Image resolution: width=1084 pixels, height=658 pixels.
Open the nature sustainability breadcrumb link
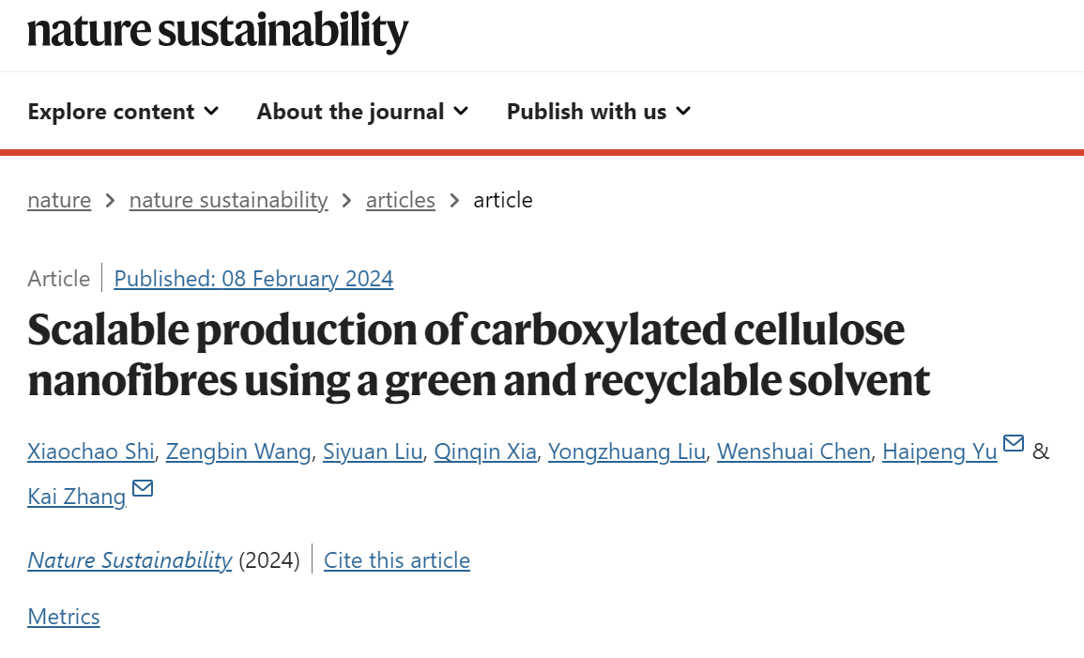[x=228, y=200]
